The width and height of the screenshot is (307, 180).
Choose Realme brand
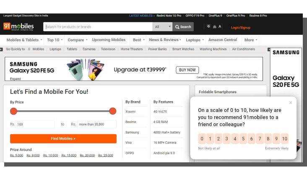pos(131,122)
